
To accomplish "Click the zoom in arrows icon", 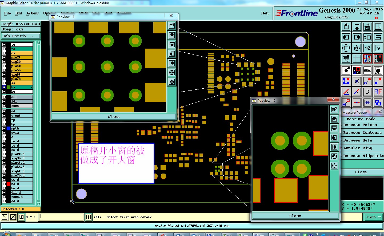I will (357, 48).
